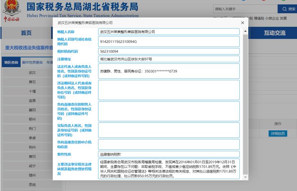Choose 随州 in the region list
Viewport: 297px width, 191px height.
coord(32,175)
